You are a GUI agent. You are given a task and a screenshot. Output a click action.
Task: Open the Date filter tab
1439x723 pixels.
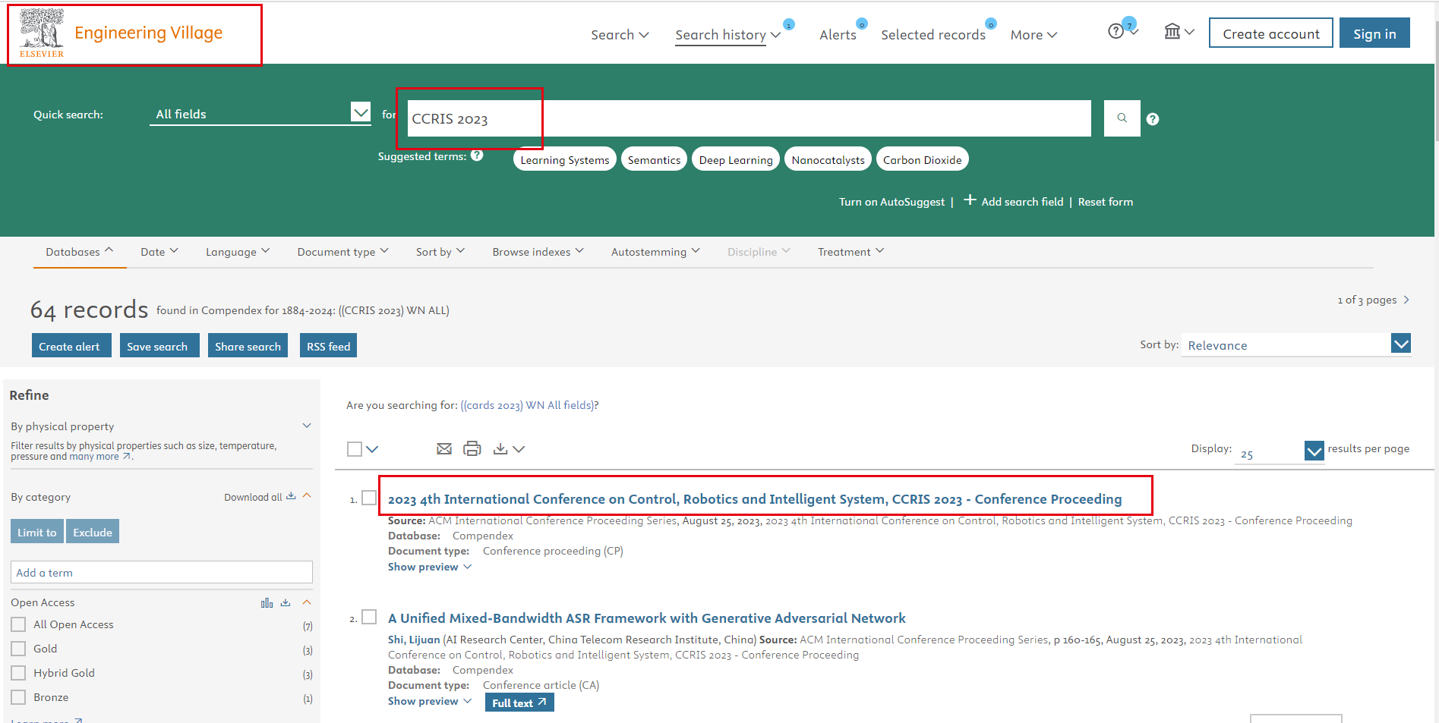(x=159, y=252)
